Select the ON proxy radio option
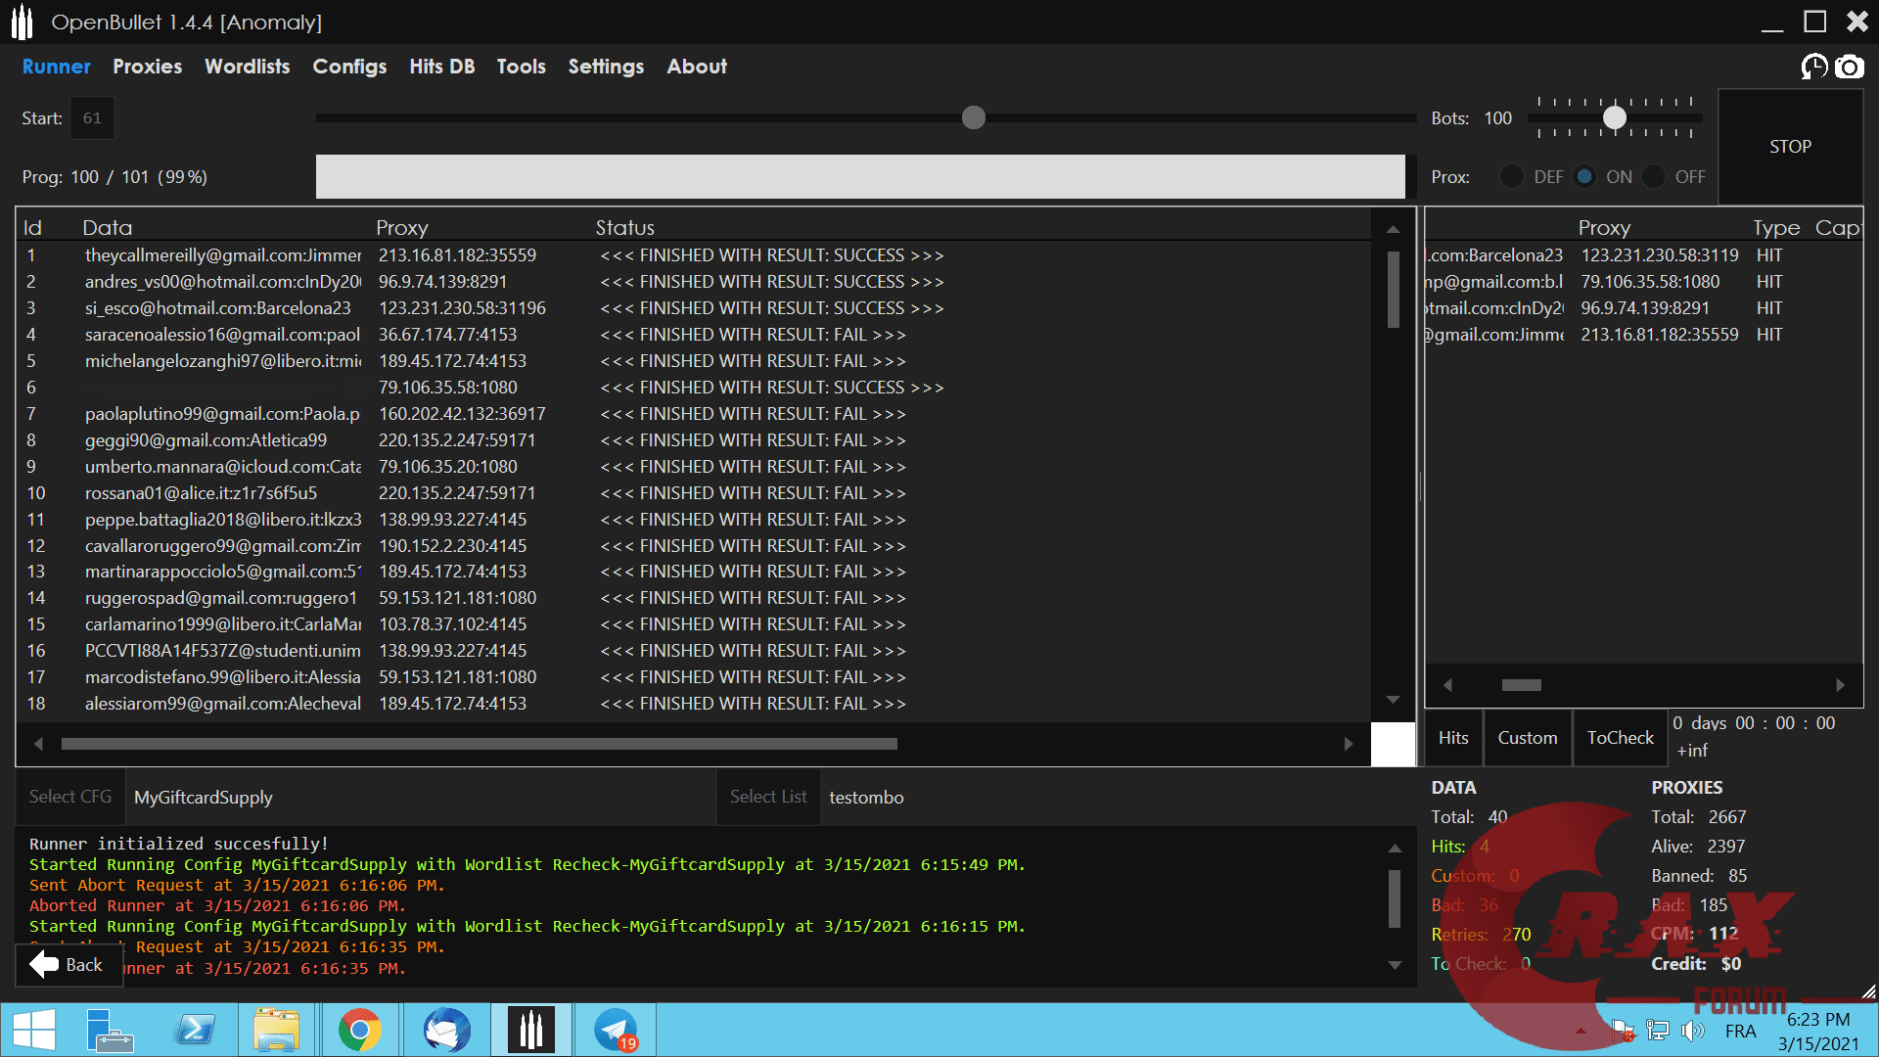This screenshot has width=1879, height=1057. pyautogui.click(x=1584, y=177)
